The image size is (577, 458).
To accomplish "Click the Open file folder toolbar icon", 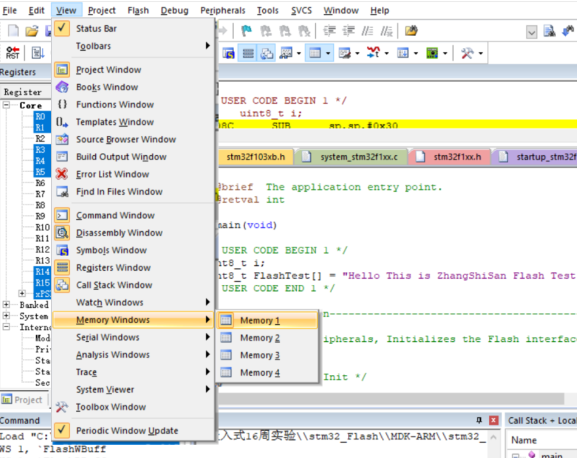I will (x=32, y=31).
